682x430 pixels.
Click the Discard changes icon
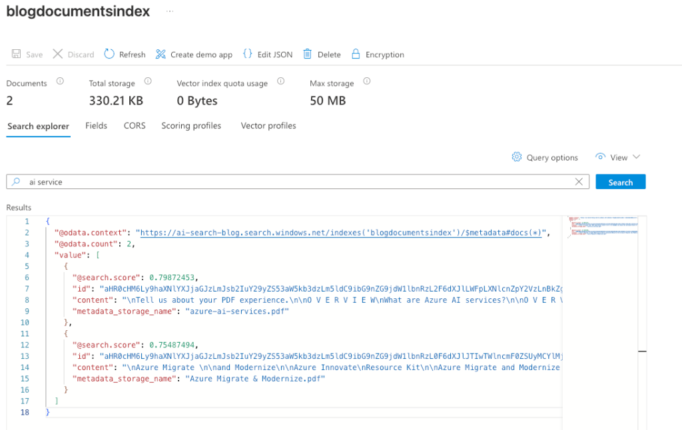58,55
